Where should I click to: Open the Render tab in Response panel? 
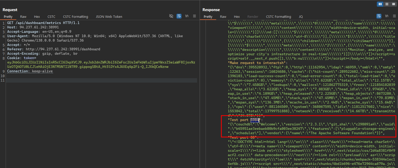[x=253, y=17]
